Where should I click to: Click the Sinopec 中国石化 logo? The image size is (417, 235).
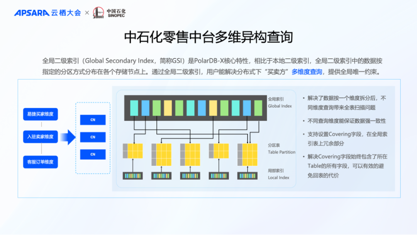[x=109, y=13]
